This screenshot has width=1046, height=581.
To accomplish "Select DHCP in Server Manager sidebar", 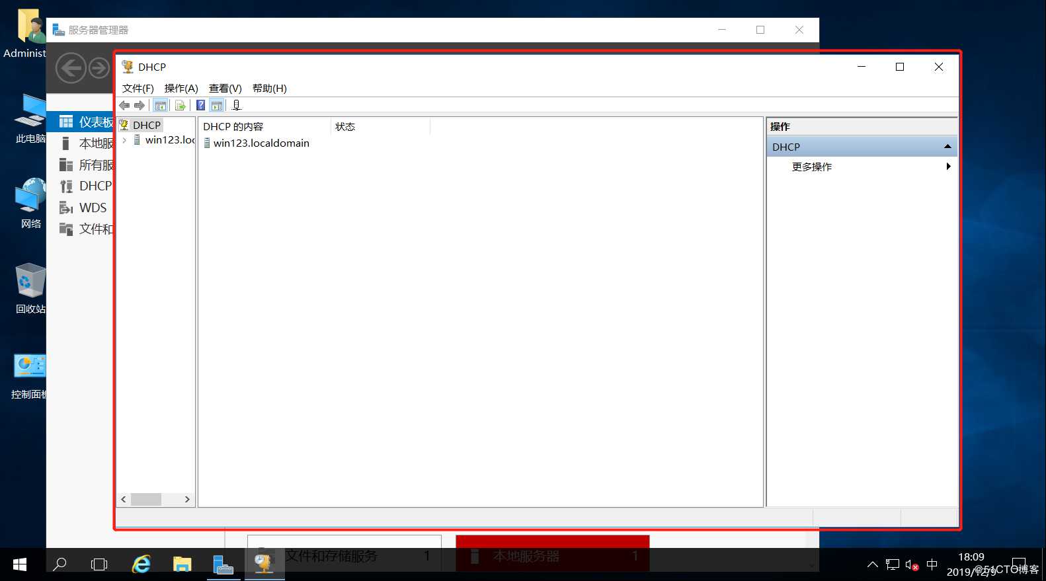I will coord(81,186).
